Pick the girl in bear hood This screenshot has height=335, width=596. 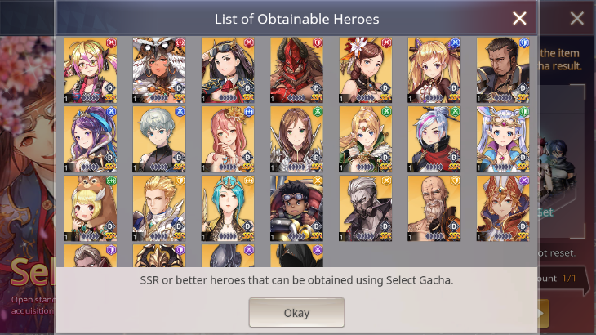(x=90, y=208)
